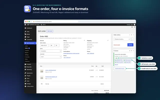The width and height of the screenshot is (160, 100).
Task: Move Order actions panel up
Action: tap(129, 35)
